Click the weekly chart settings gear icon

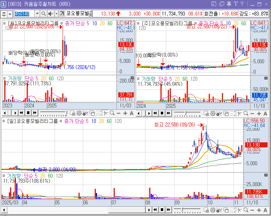pyautogui.click(x=213, y=114)
